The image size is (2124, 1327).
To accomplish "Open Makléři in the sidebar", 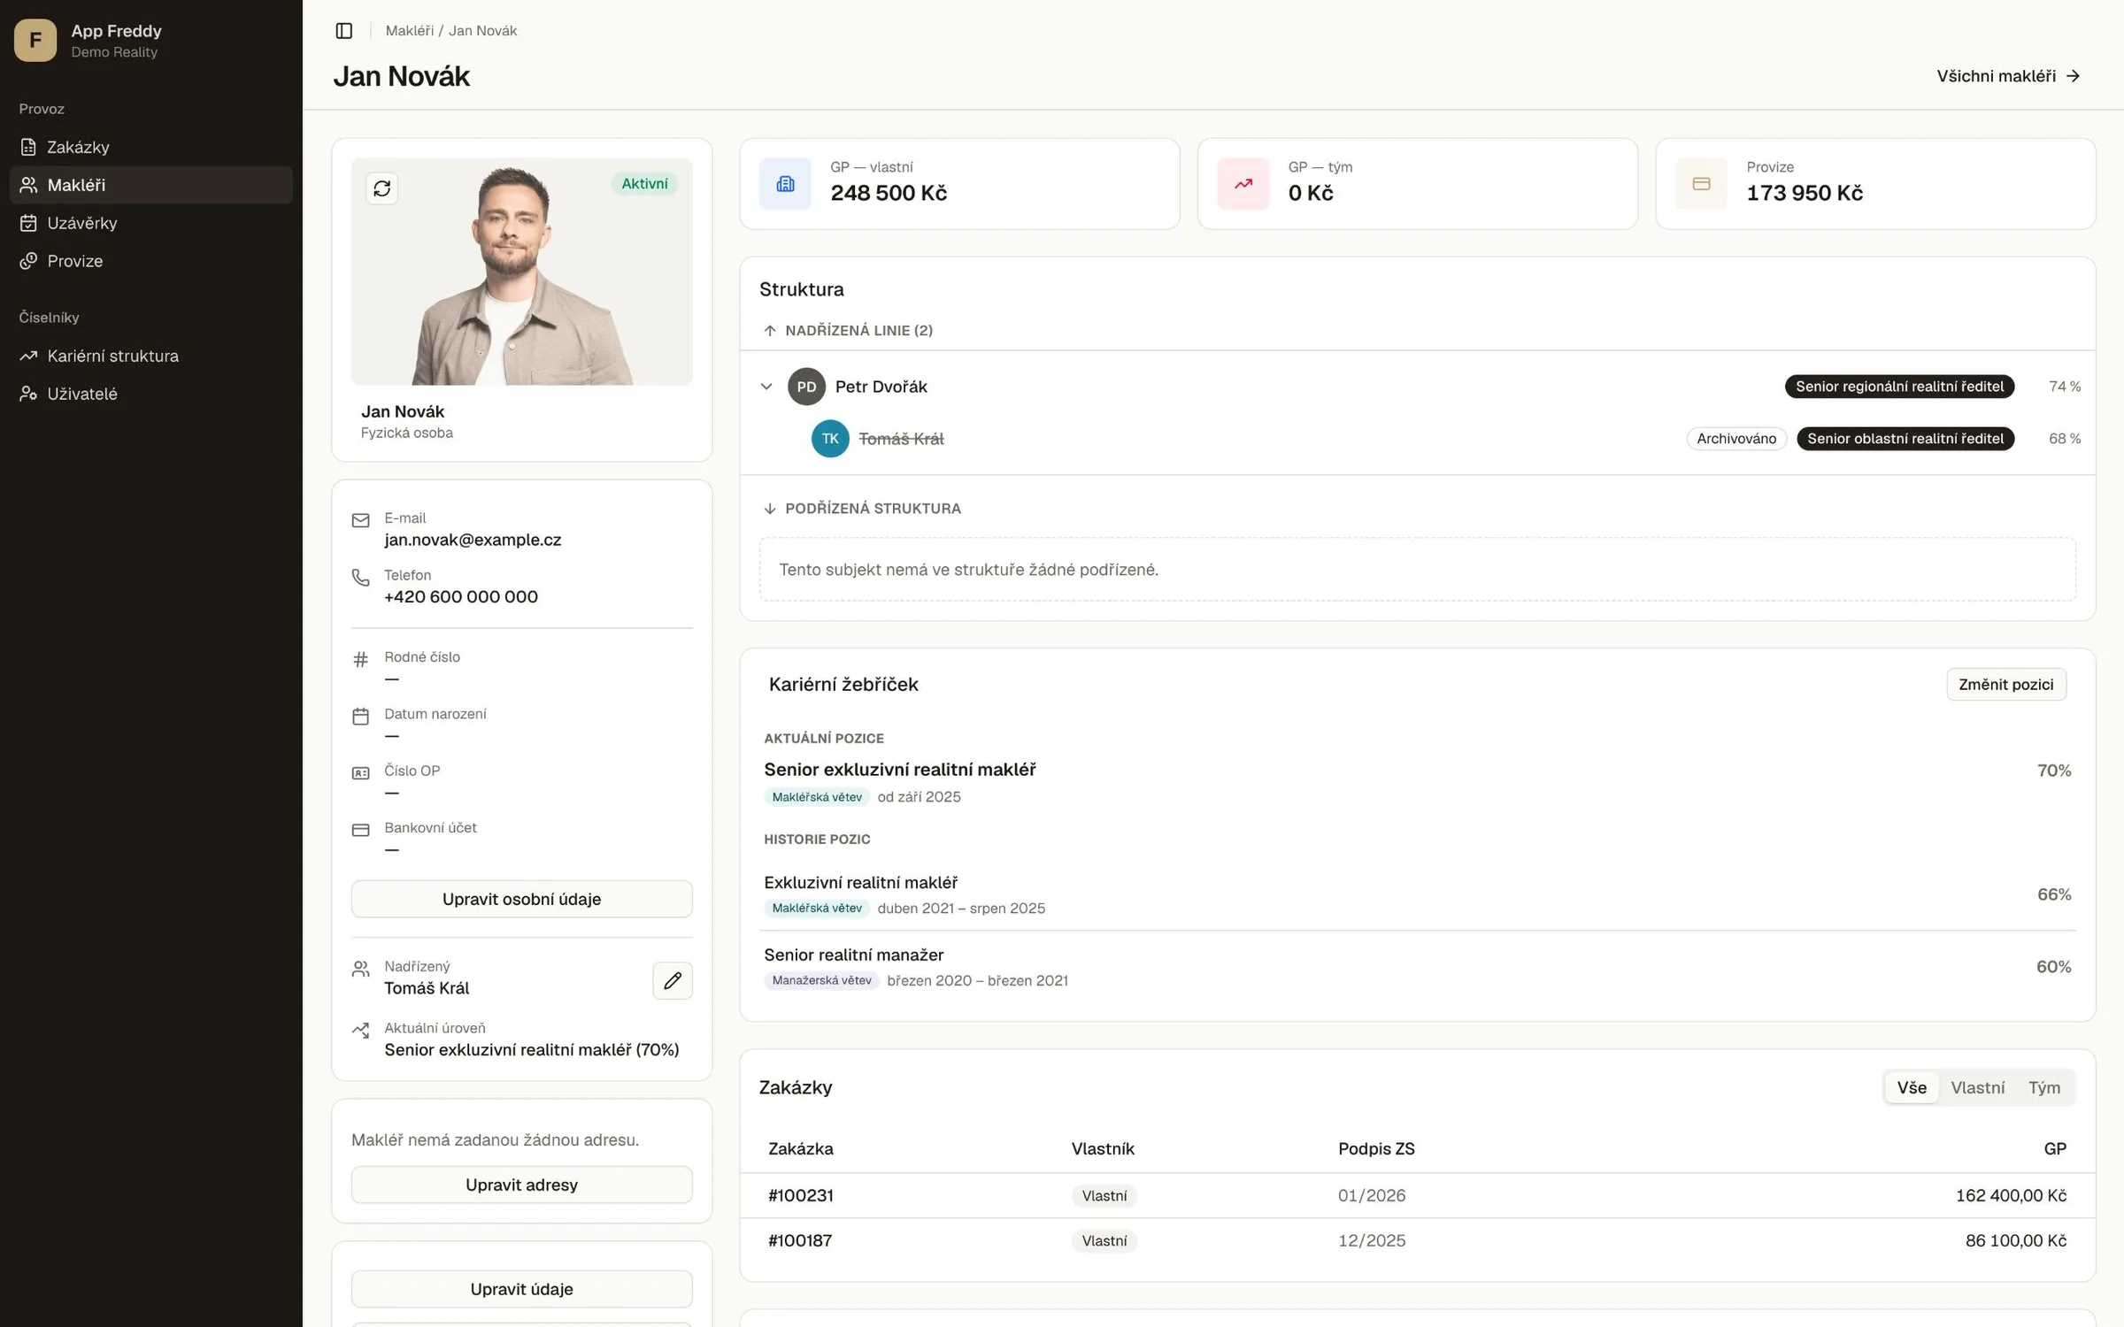I will (150, 185).
